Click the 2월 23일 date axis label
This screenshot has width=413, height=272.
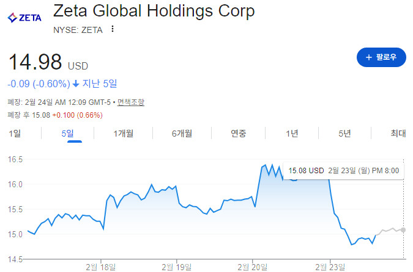click(330, 266)
